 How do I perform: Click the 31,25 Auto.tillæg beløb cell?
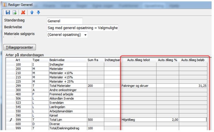click(x=194, y=85)
